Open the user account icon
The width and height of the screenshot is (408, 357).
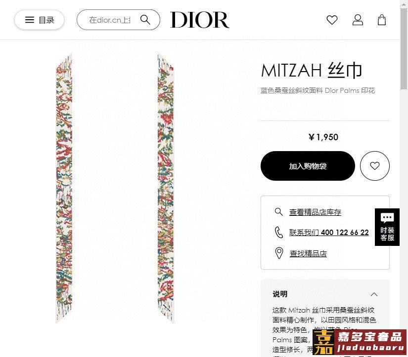358,20
